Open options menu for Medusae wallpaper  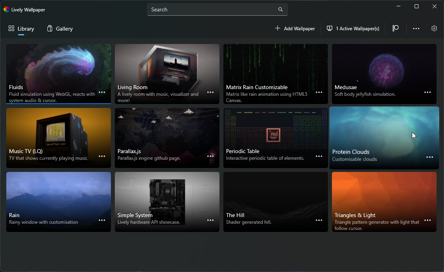pos(427,92)
